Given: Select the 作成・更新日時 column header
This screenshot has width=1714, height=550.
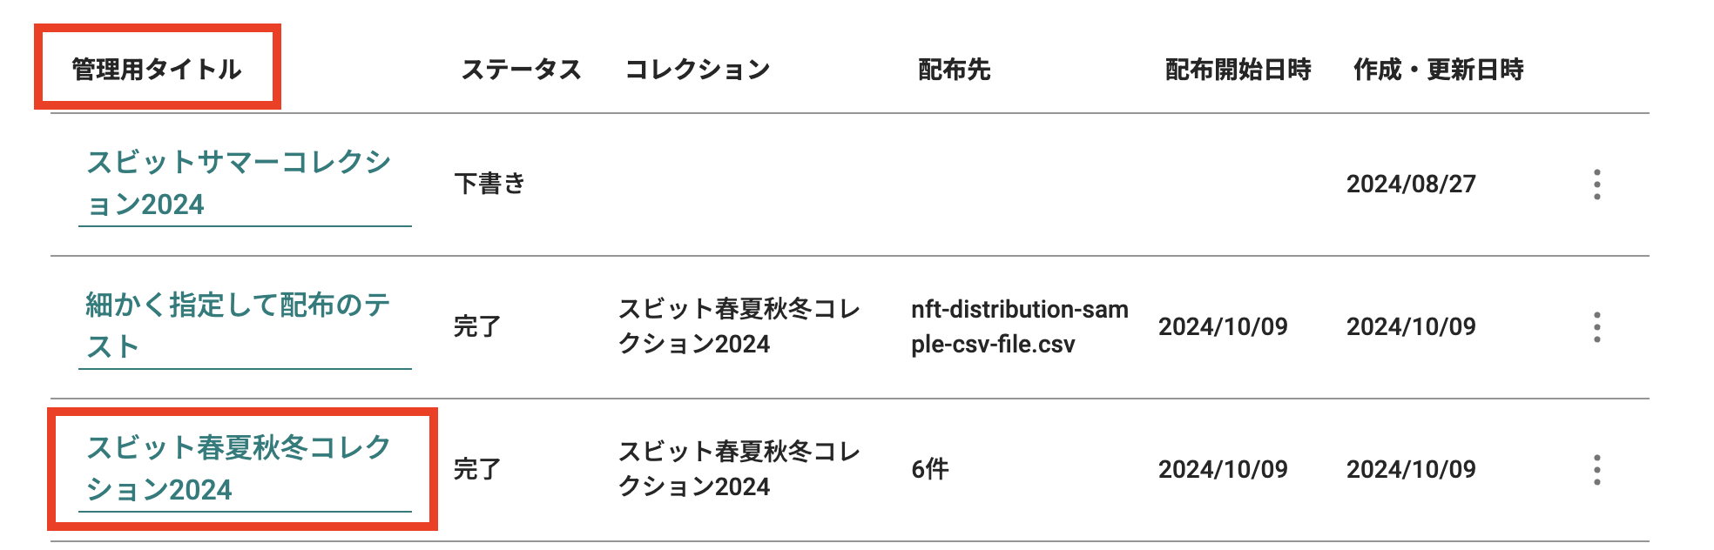Looking at the screenshot, I should pos(1438,69).
